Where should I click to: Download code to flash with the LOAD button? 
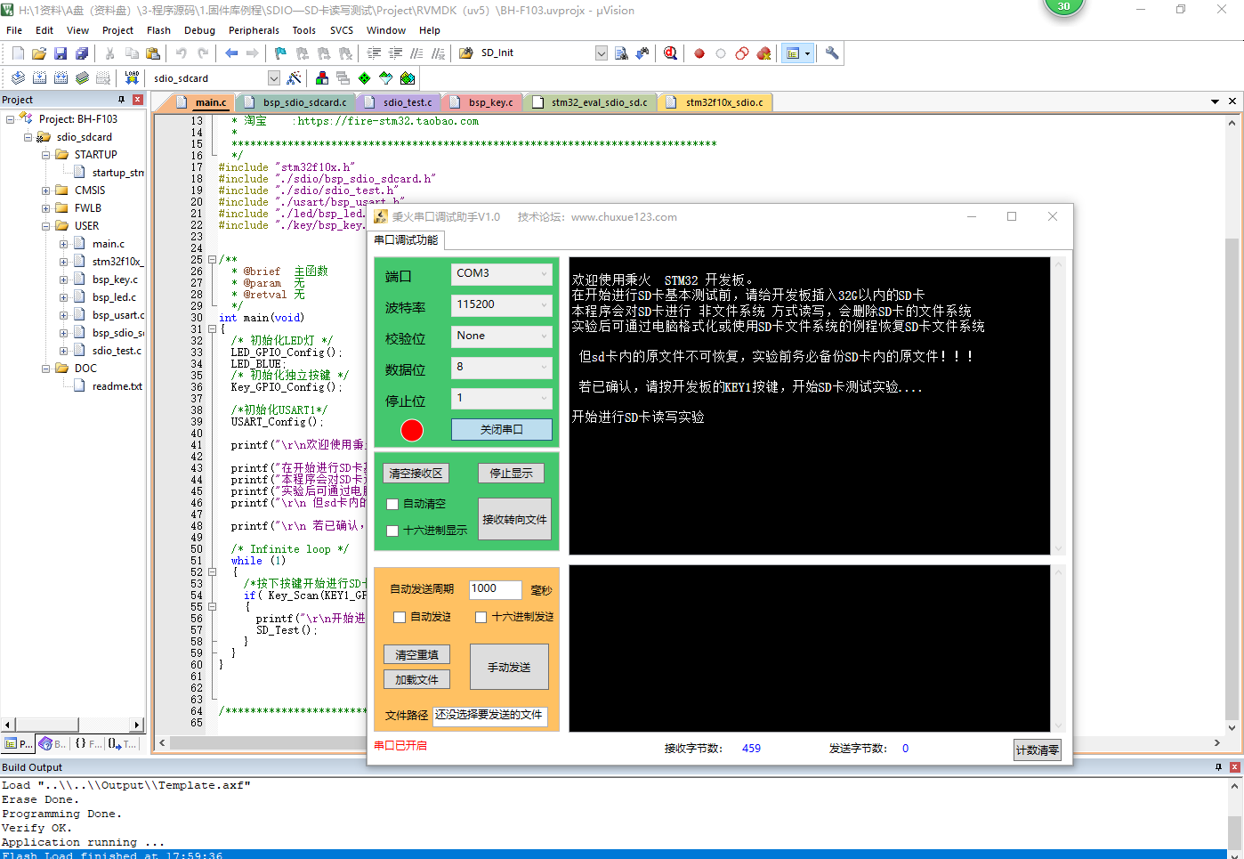click(x=131, y=77)
